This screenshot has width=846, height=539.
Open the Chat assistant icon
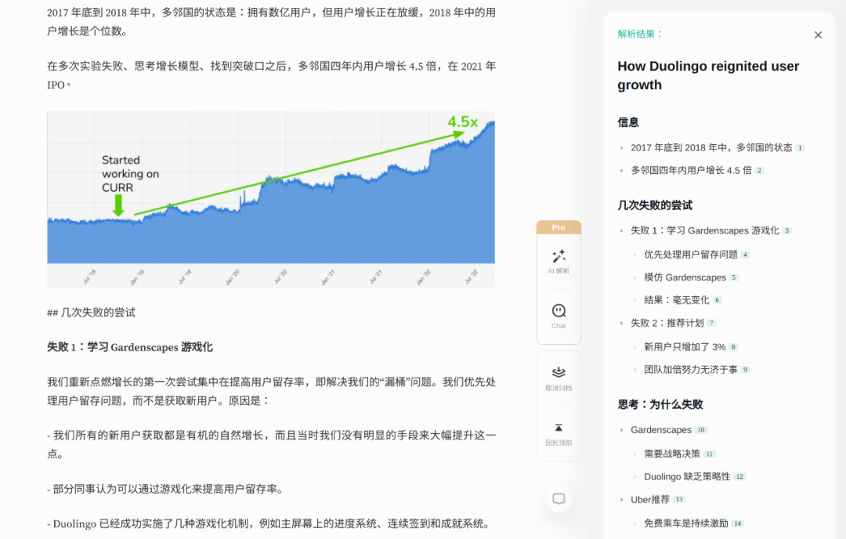559,311
